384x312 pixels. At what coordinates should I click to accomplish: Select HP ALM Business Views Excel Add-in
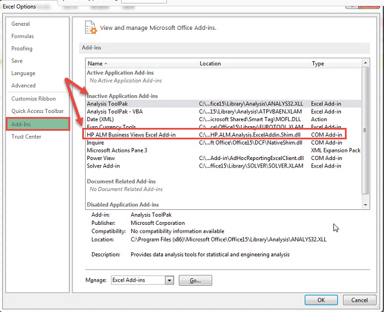coord(224,135)
